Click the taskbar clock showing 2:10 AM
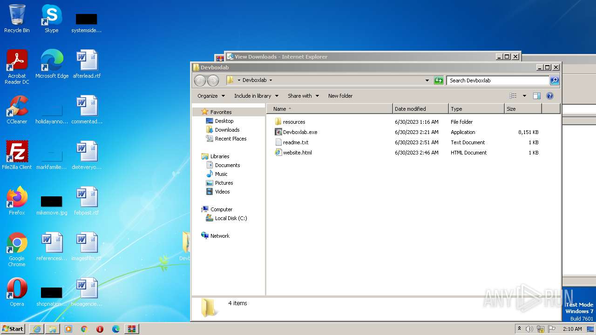 [572, 329]
